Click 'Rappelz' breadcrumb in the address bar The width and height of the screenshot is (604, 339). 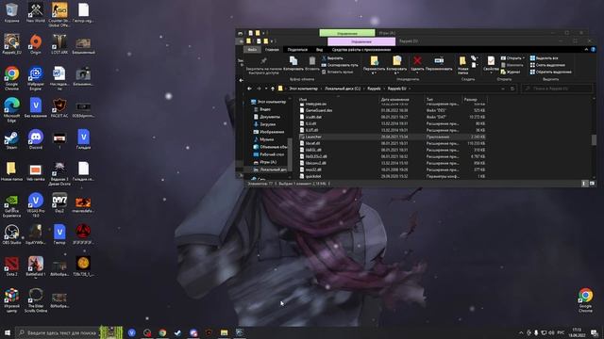(x=374, y=89)
